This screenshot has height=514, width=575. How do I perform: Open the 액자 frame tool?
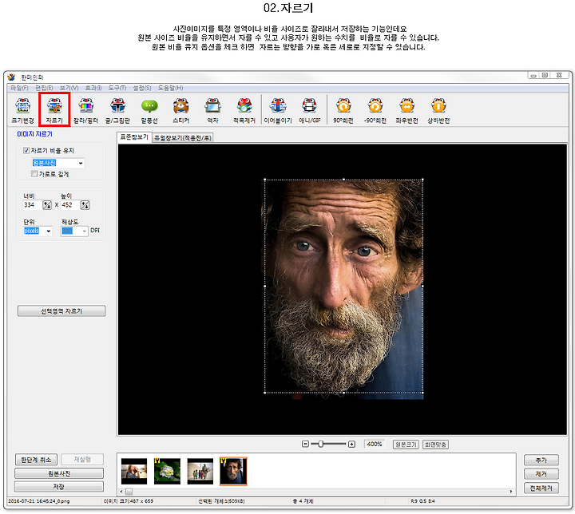point(212,110)
